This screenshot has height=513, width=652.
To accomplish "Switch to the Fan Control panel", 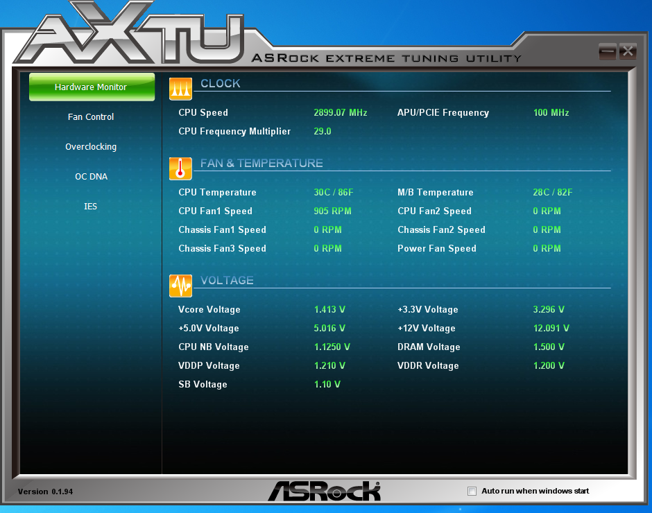I will coord(91,117).
